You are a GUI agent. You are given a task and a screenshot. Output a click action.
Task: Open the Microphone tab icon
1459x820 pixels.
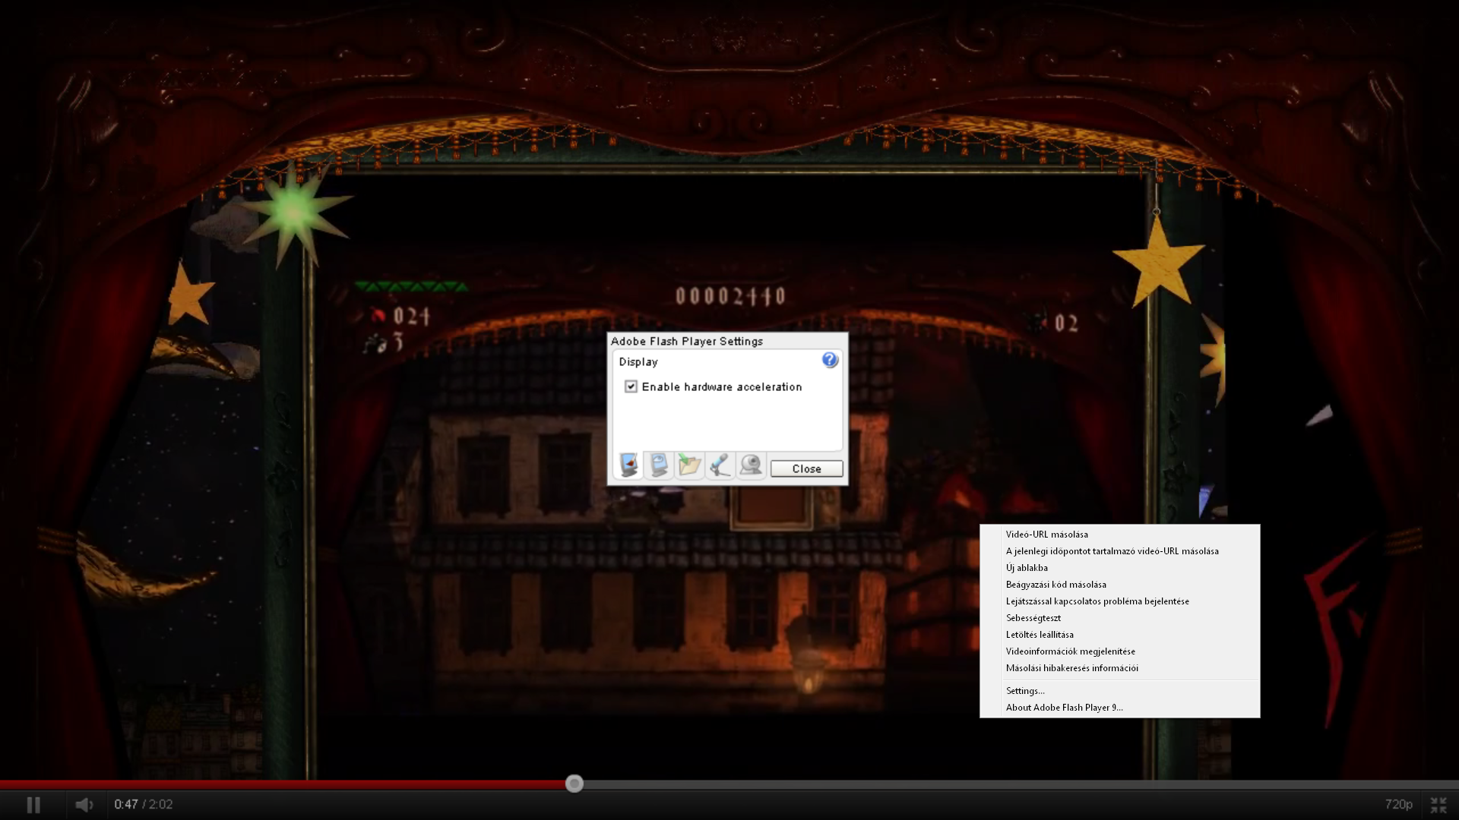(x=720, y=465)
